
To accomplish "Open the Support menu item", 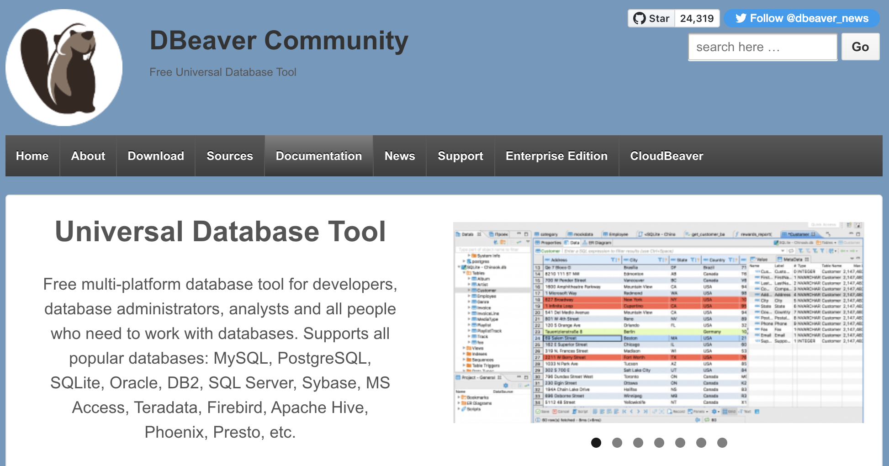I will click(x=460, y=156).
